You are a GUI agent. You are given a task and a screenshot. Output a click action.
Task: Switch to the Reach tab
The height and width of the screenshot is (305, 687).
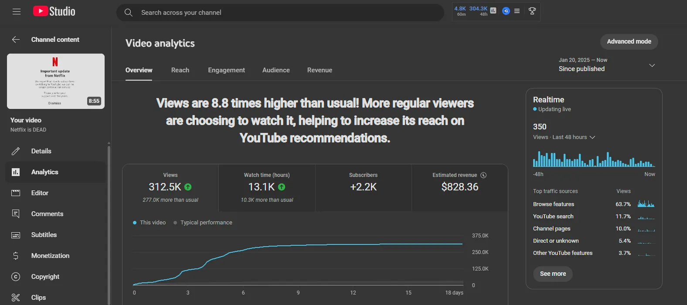(180, 70)
